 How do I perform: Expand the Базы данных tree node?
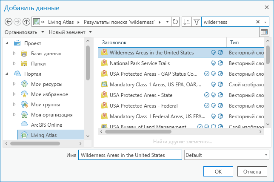[x=14, y=54]
